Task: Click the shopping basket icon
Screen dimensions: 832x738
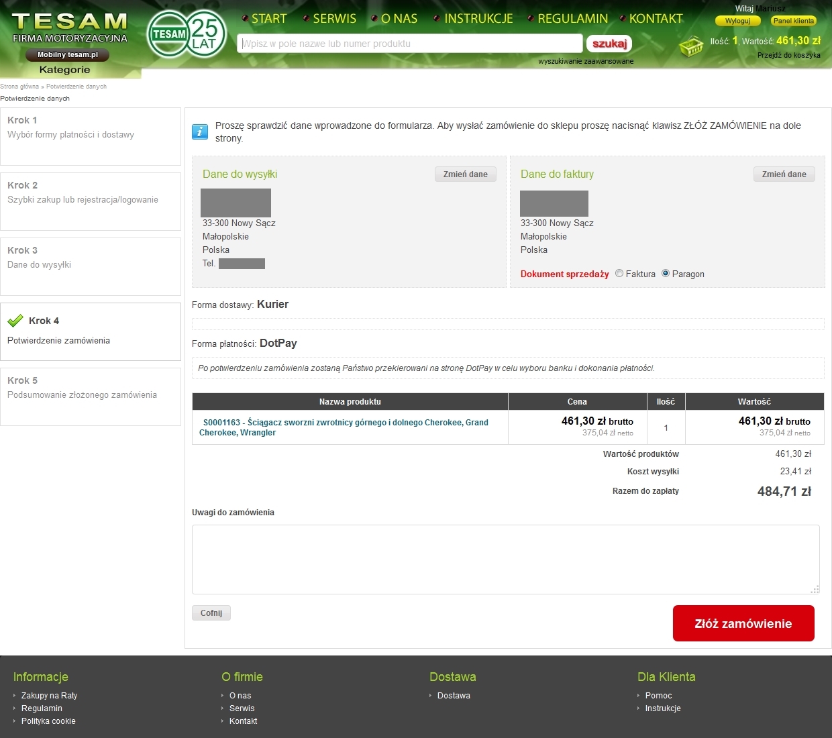Action: (x=691, y=47)
